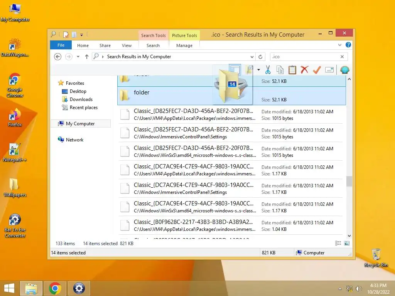Open Firefox desktop shortcut
The height and width of the screenshot is (296, 395).
tap(15, 118)
